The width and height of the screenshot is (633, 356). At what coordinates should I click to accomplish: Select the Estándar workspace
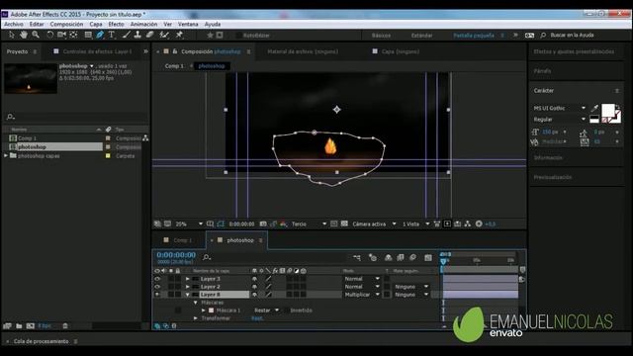tap(422, 36)
